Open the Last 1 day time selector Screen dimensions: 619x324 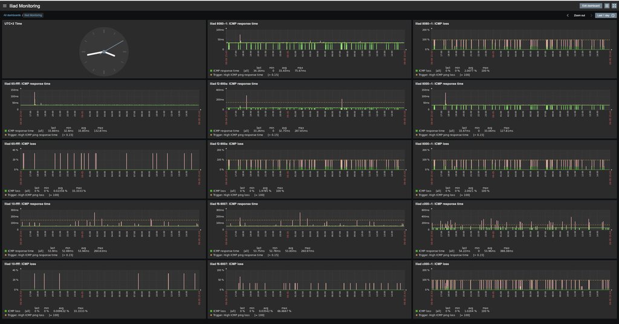[x=606, y=15]
